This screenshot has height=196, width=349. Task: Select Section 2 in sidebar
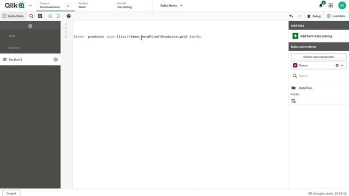click(x=31, y=59)
